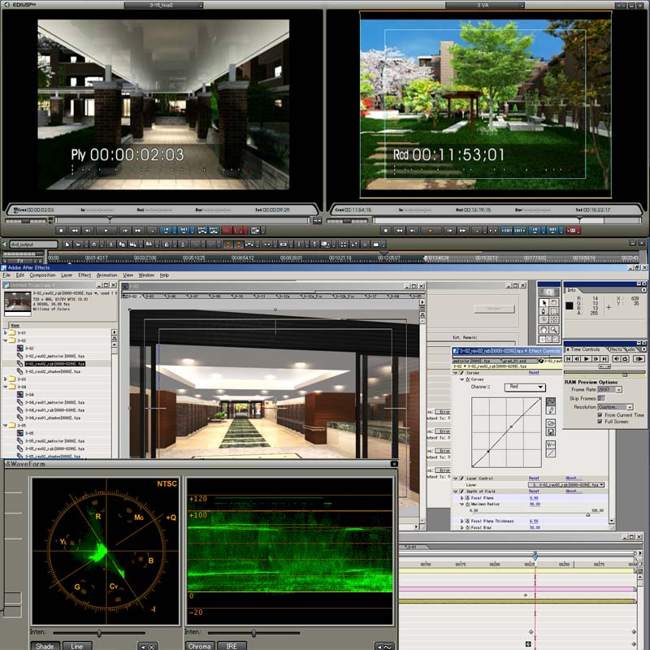Play in the EDIUS recorder monitor
Viewport: 650px width, 650px height.
(431, 231)
